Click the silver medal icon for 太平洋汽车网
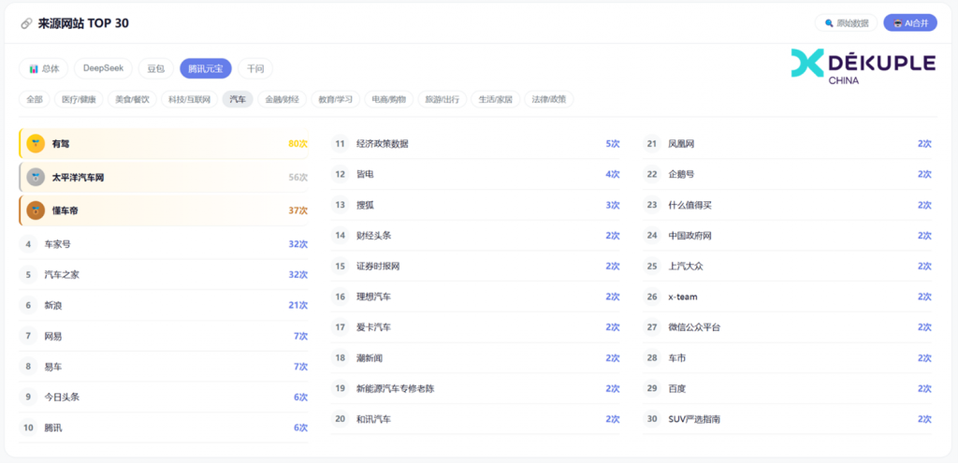This screenshot has height=463, width=958. coord(36,177)
